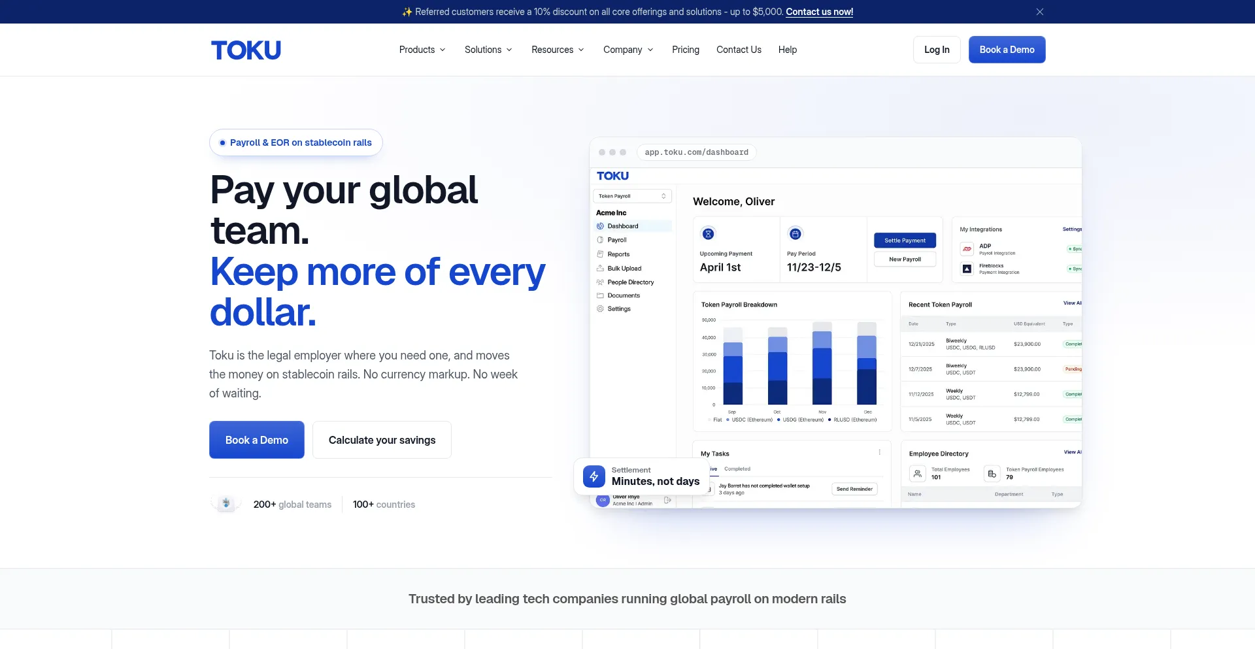Expand the Resources navigation dropdown
The image size is (1255, 649).
[558, 50]
